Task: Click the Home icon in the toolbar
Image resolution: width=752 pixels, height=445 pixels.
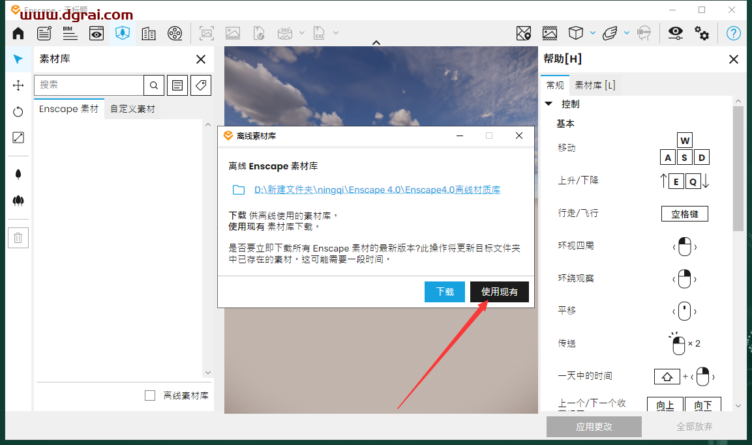Action: tap(18, 33)
